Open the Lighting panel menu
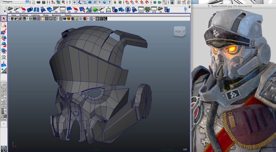276x152 pixels. pyautogui.click(x=35, y=15)
